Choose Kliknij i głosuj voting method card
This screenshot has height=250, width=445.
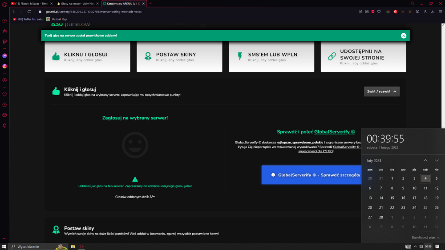pos(87,57)
